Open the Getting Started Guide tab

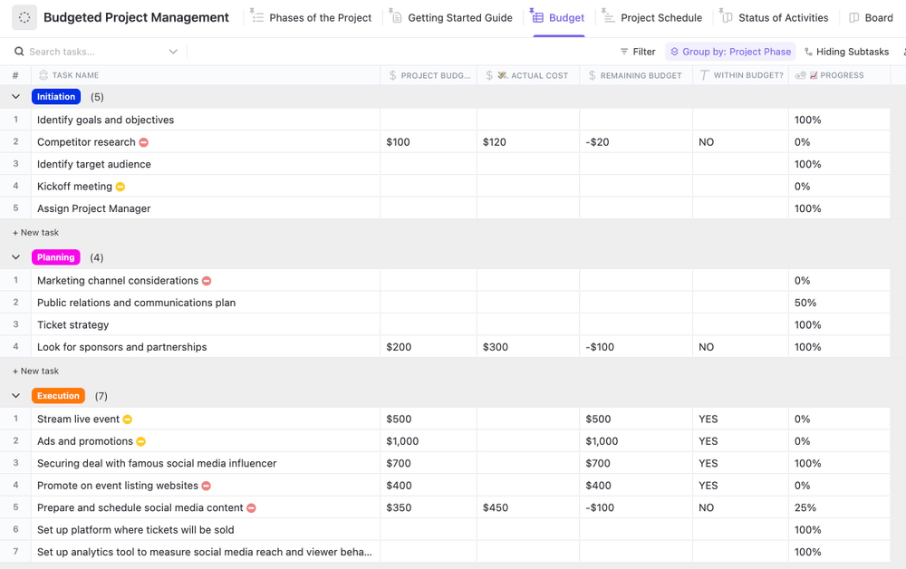click(459, 17)
